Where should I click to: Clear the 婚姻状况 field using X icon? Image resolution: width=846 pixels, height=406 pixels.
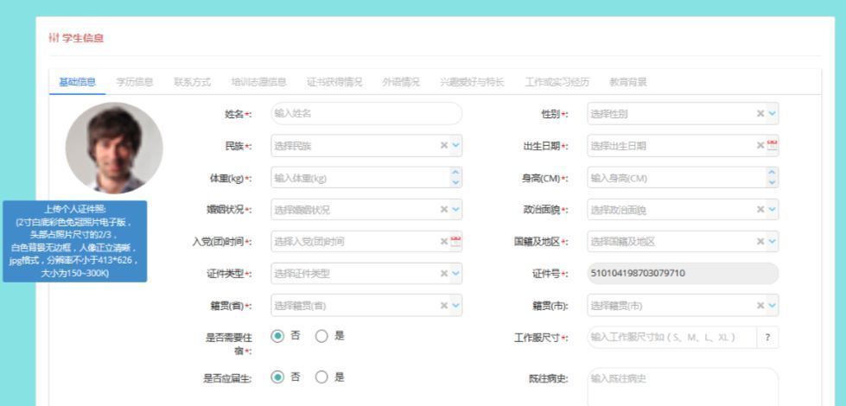point(443,210)
